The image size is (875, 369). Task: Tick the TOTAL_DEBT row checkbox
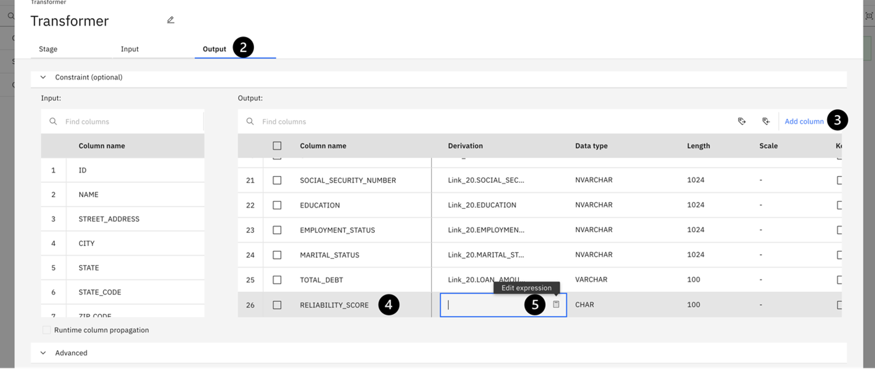point(277,280)
